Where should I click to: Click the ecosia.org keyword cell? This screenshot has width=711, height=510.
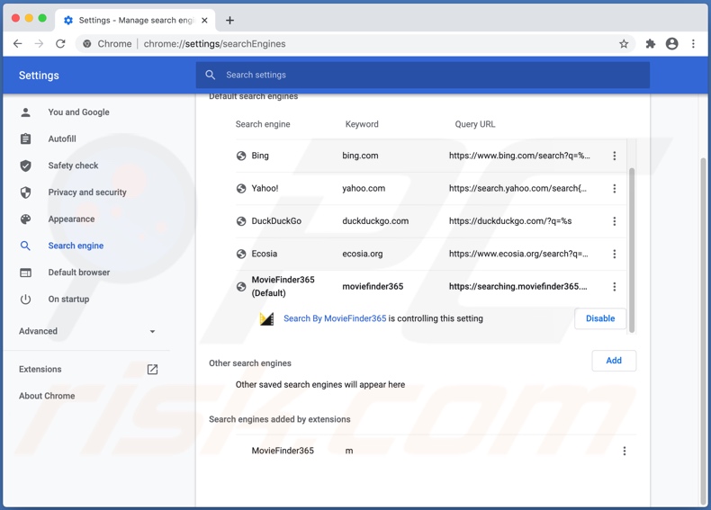tap(363, 254)
